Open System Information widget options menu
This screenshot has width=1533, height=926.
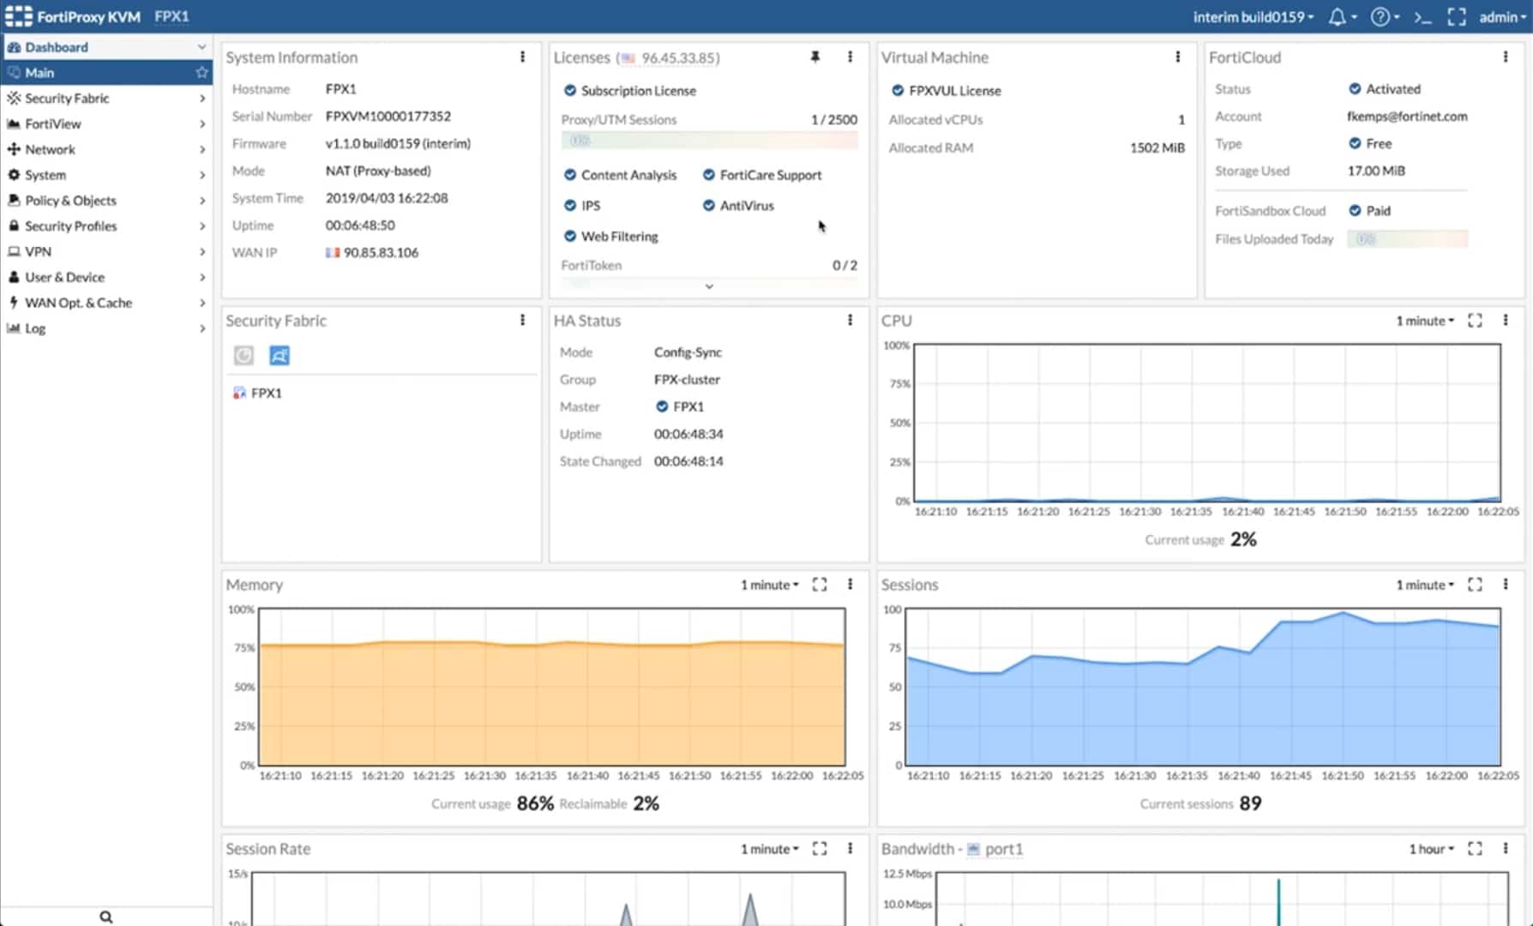pyautogui.click(x=522, y=57)
